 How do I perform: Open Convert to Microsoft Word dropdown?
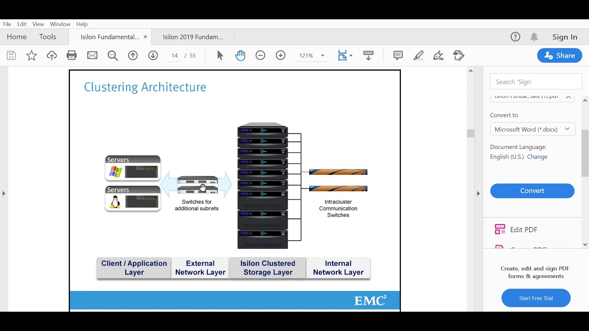point(533,129)
